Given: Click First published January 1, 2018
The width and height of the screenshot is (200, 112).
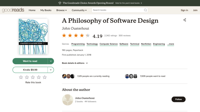Looking at the screenshot, I should (77, 55).
